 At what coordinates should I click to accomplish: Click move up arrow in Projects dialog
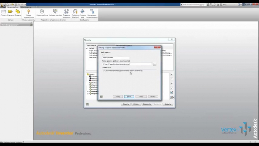[x=172, y=75]
